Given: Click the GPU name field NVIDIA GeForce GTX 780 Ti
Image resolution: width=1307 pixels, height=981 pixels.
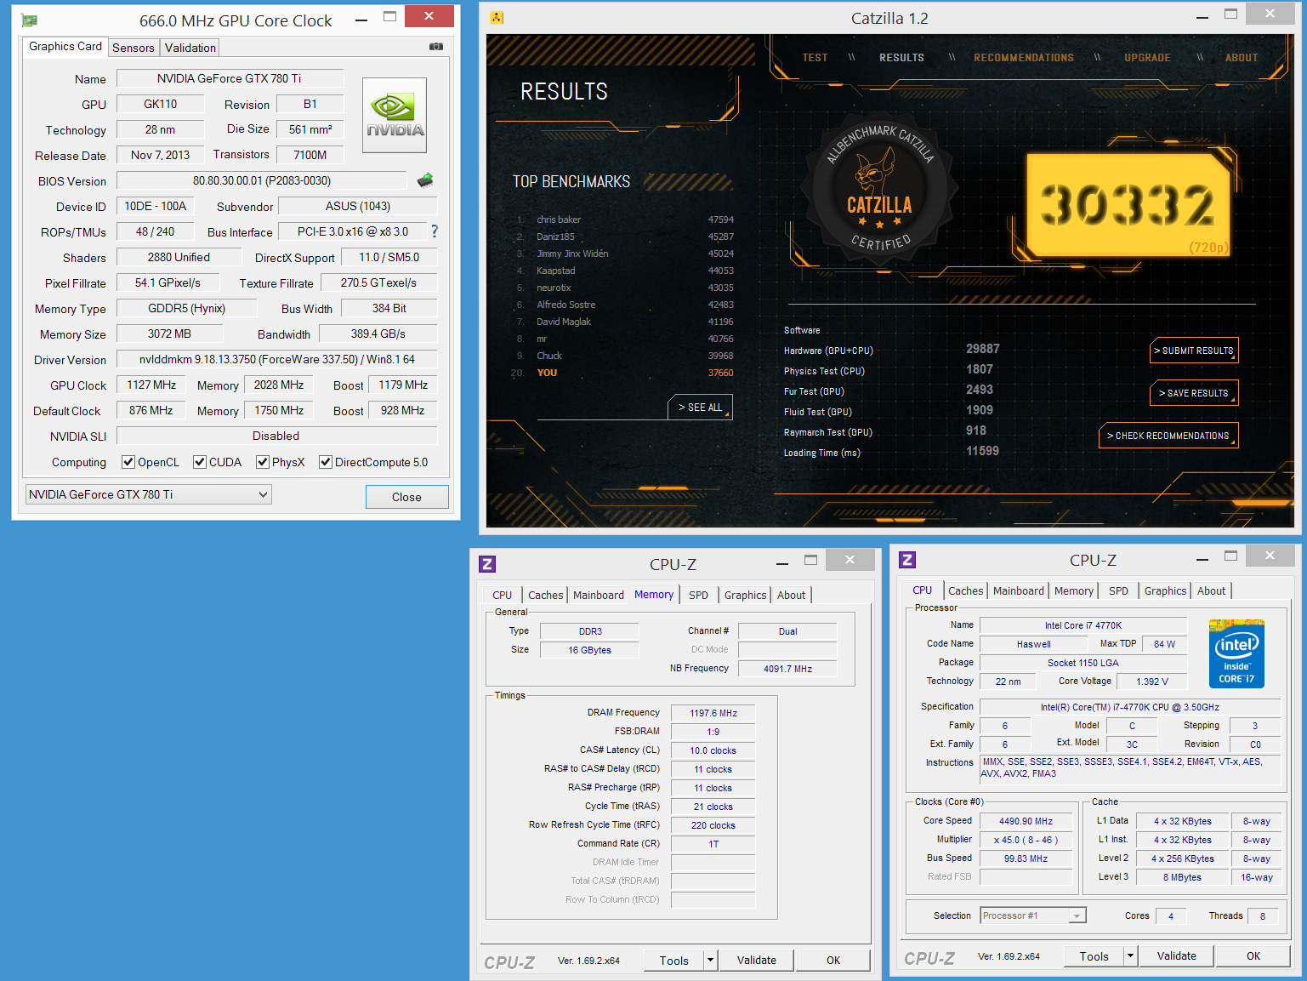Looking at the screenshot, I should point(230,78).
